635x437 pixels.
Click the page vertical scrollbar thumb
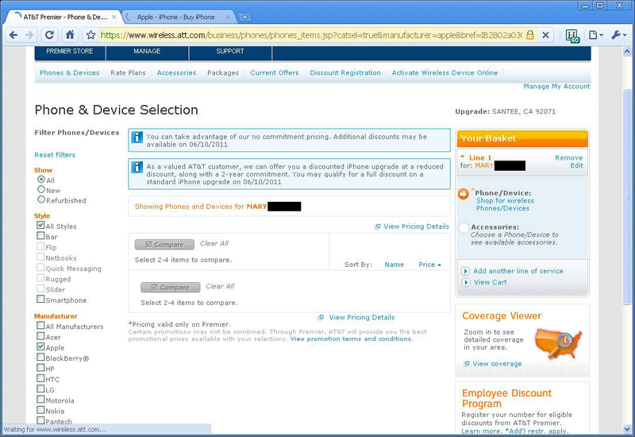point(627,196)
